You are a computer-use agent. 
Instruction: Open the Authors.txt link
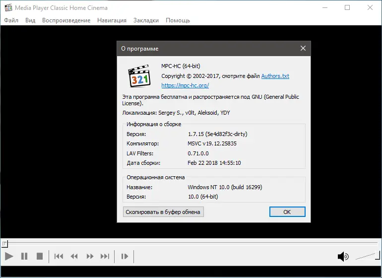275,76
